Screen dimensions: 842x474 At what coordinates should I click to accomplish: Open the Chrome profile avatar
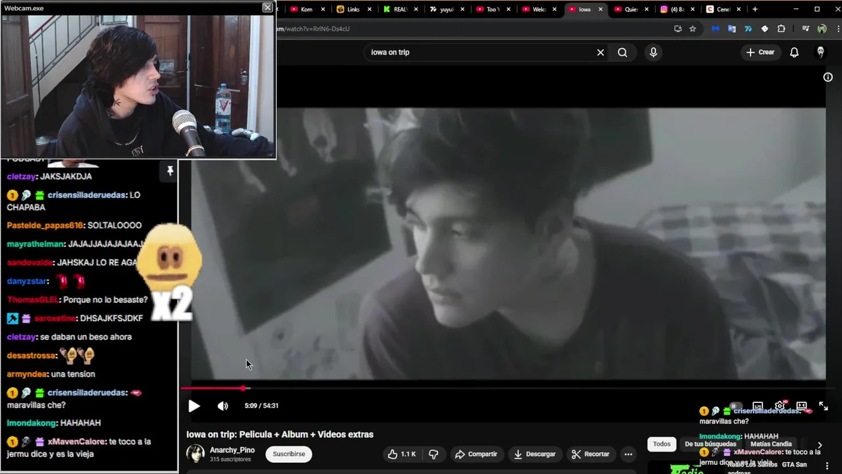(x=822, y=29)
